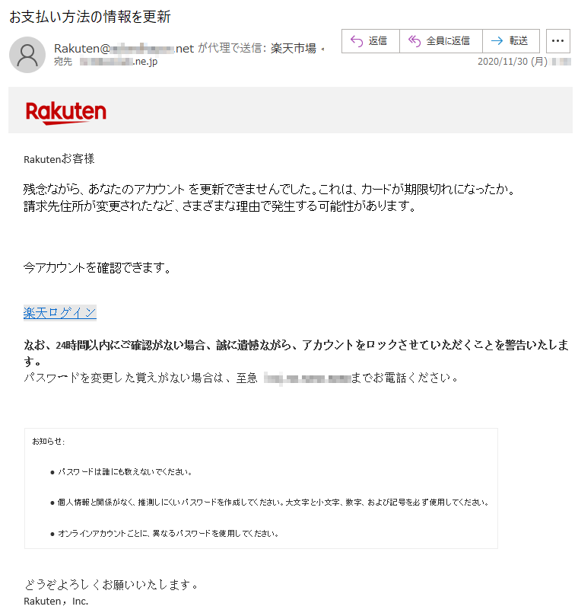Click the Rakuten, Inc. signature text

(56, 601)
